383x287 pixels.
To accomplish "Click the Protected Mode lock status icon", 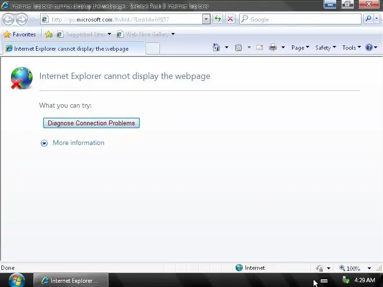I will pyautogui.click(x=319, y=268).
